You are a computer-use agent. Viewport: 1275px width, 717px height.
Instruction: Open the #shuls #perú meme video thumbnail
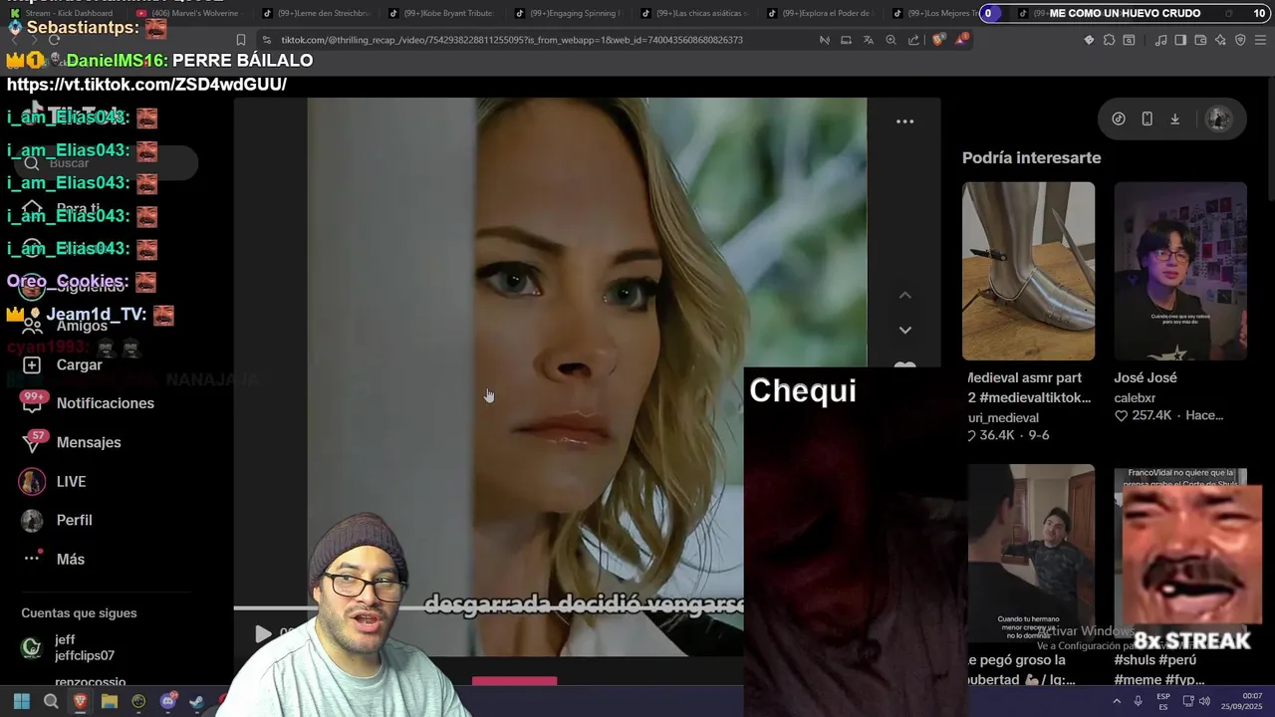pyautogui.click(x=1180, y=554)
